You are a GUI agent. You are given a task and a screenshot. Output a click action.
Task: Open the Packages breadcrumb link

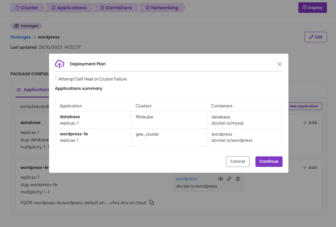[20, 37]
